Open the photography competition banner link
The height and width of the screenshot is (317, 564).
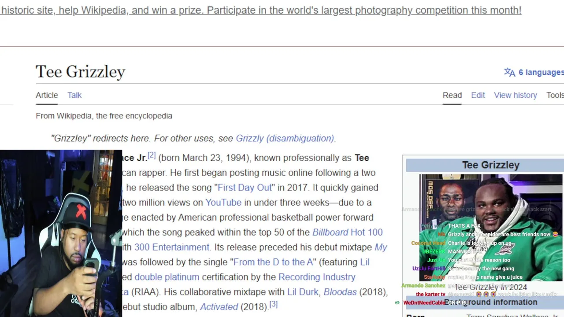tap(261, 10)
